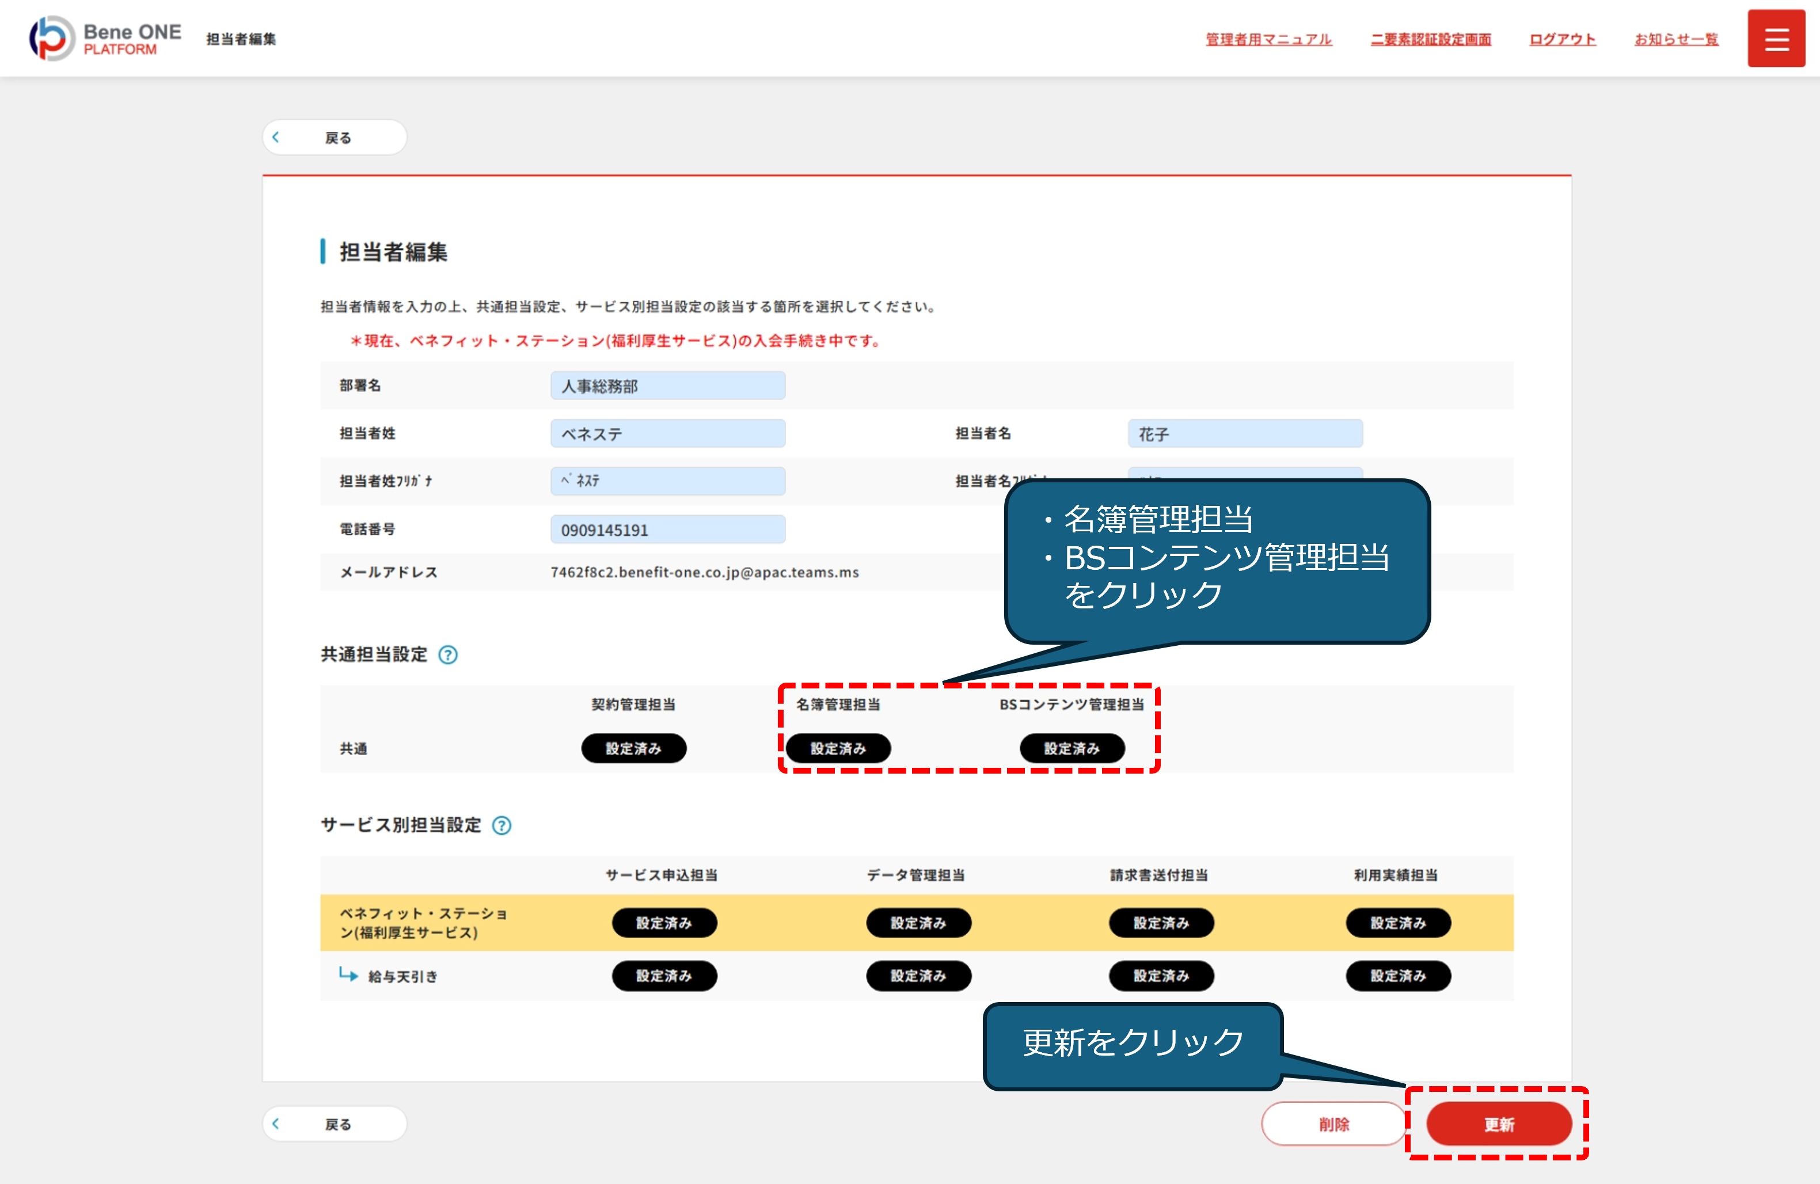The width and height of the screenshot is (1820, 1184).
Task: Click the メールアドレス label
Action: tap(389, 573)
